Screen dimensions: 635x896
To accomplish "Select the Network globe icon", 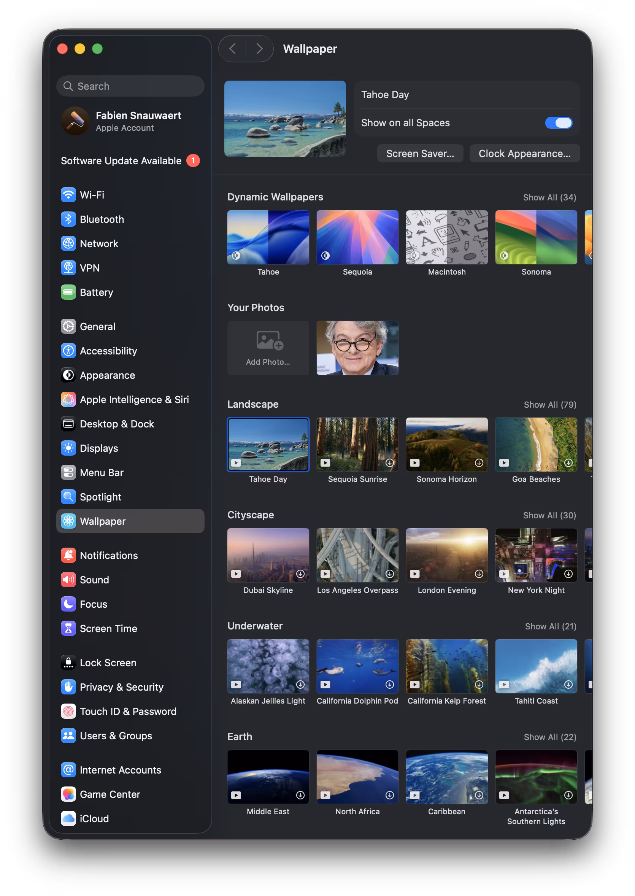I will point(68,243).
